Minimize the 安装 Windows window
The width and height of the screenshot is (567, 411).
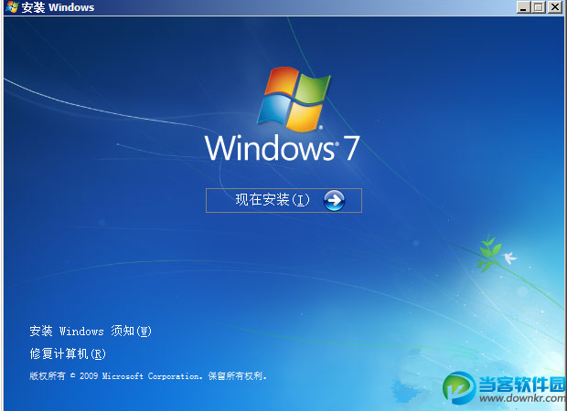click(x=524, y=7)
